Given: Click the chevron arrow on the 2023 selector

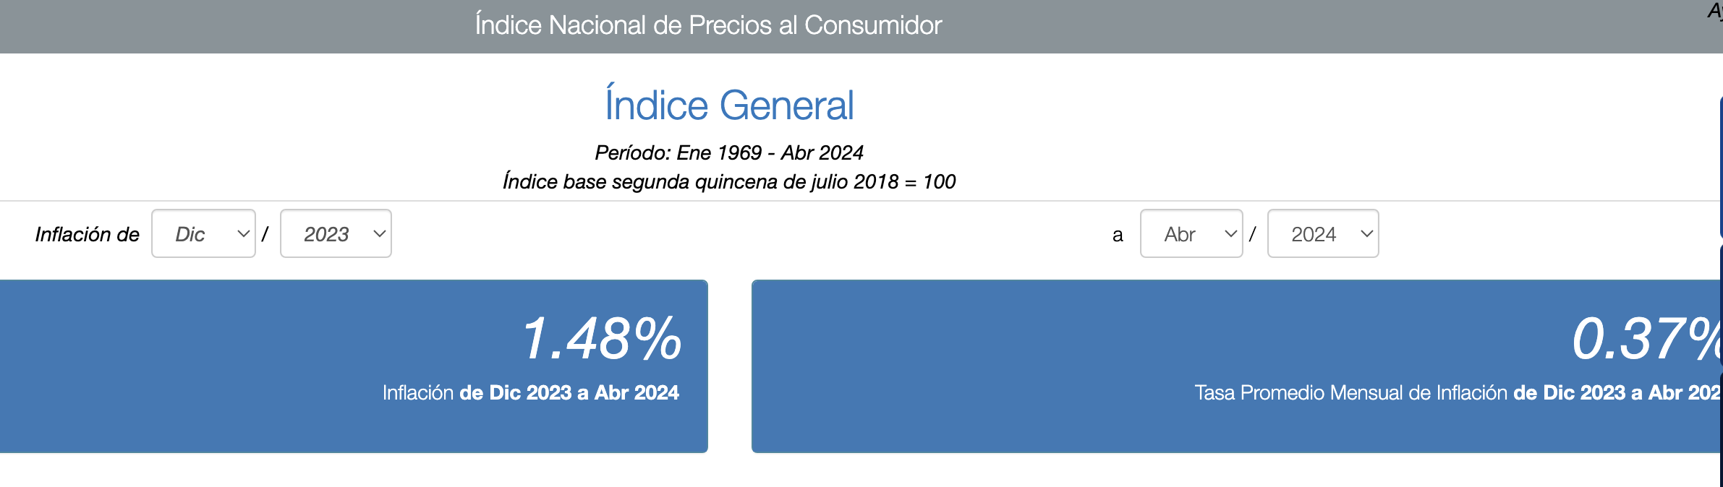Looking at the screenshot, I should click(380, 234).
